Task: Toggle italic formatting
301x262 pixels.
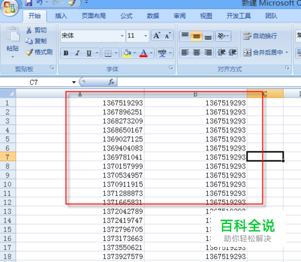Action: [x=78, y=53]
